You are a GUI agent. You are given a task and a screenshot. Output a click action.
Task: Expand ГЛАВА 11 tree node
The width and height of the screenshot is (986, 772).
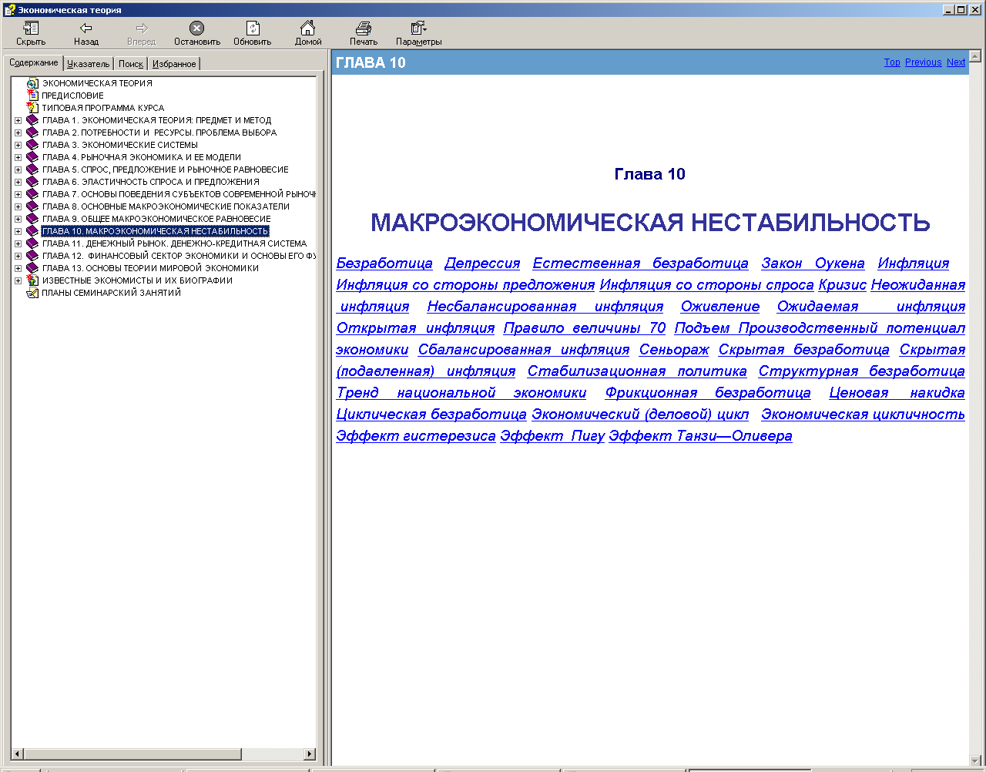click(18, 243)
